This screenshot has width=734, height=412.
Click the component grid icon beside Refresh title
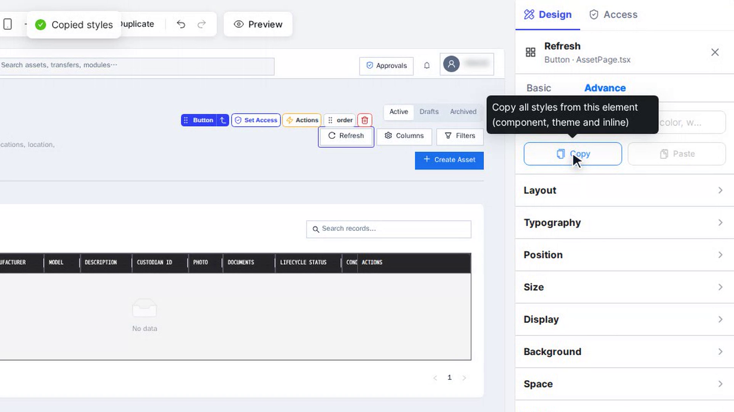531,52
